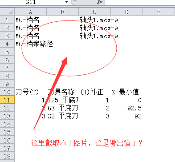Select column B header

pos(63,12)
